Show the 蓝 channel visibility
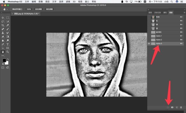 coord(149,29)
